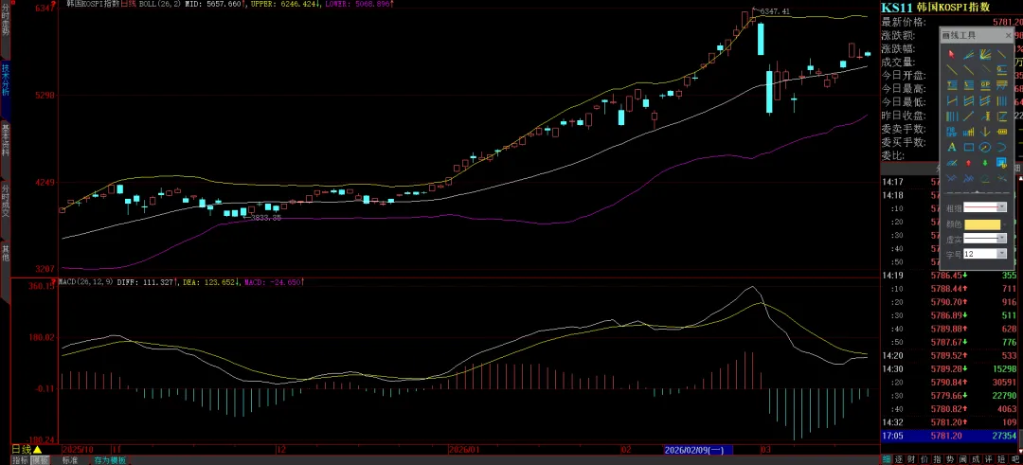
Task: Select the 势 trend tab
Action: [952, 459]
